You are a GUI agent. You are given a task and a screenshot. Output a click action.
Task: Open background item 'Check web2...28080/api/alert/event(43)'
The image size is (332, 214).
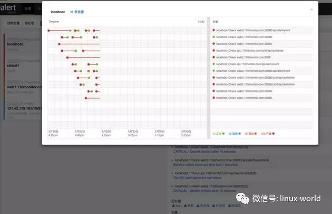pos(222,160)
